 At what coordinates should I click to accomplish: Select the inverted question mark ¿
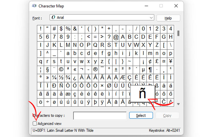75,78
